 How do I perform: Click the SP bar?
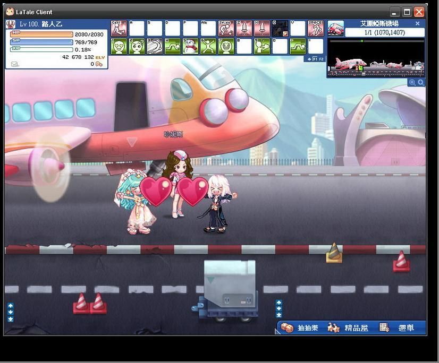tap(41, 42)
